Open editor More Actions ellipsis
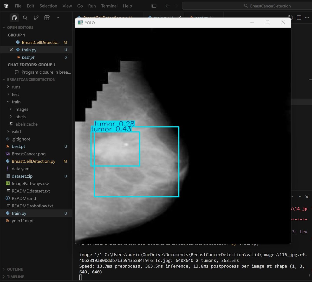Viewport: 312px width, 282px height. point(307,18)
